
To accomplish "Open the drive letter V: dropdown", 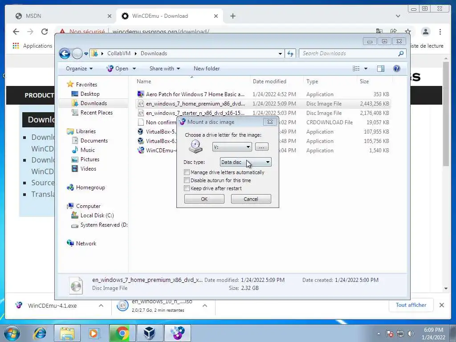I will (x=232, y=147).
